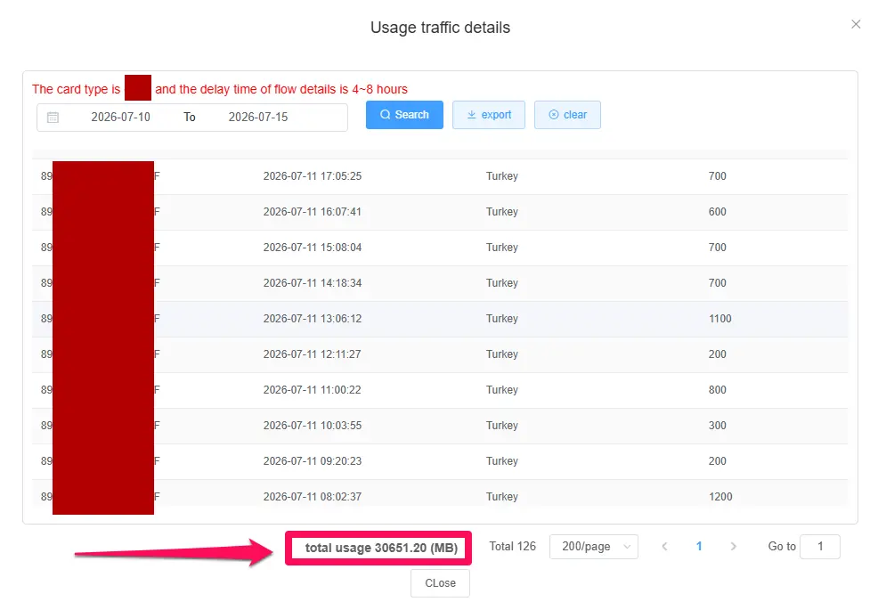878x610 pixels.
Task: Go to previous page arrow
Action: tap(664, 547)
